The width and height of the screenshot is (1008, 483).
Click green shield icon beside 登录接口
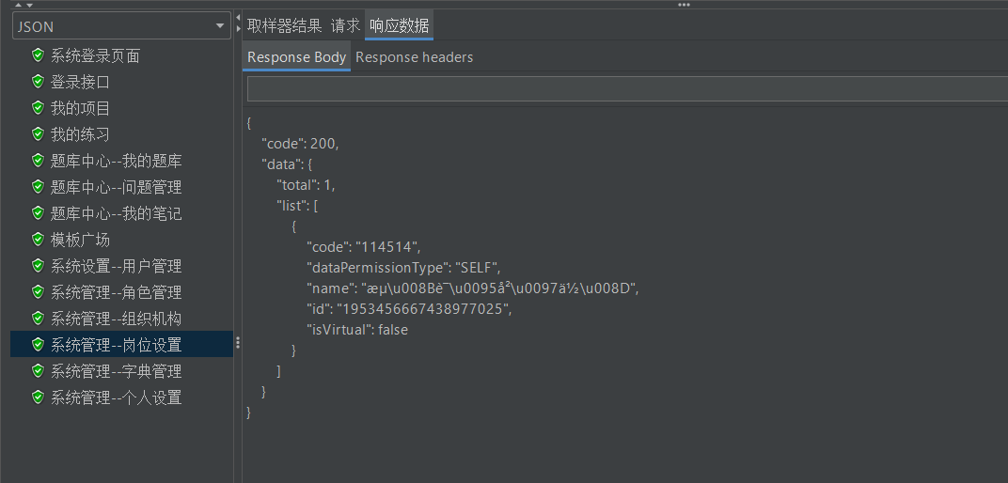tap(38, 82)
